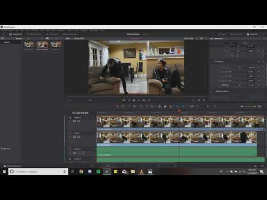Toggle linked selection chain icon
Viewport: 267px width, 200px height.
165,106
